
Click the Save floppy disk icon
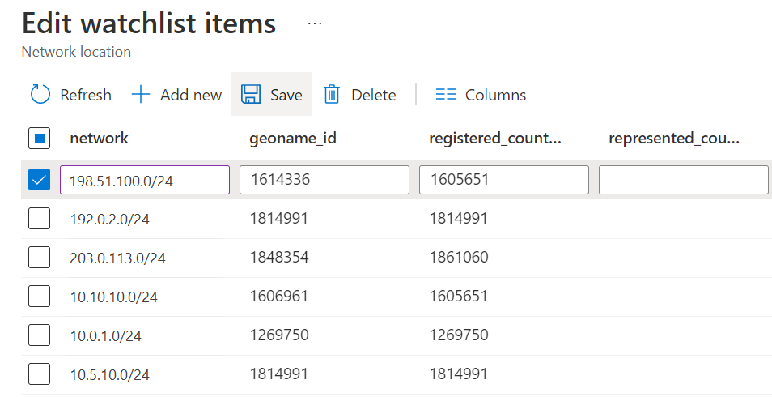(x=251, y=95)
